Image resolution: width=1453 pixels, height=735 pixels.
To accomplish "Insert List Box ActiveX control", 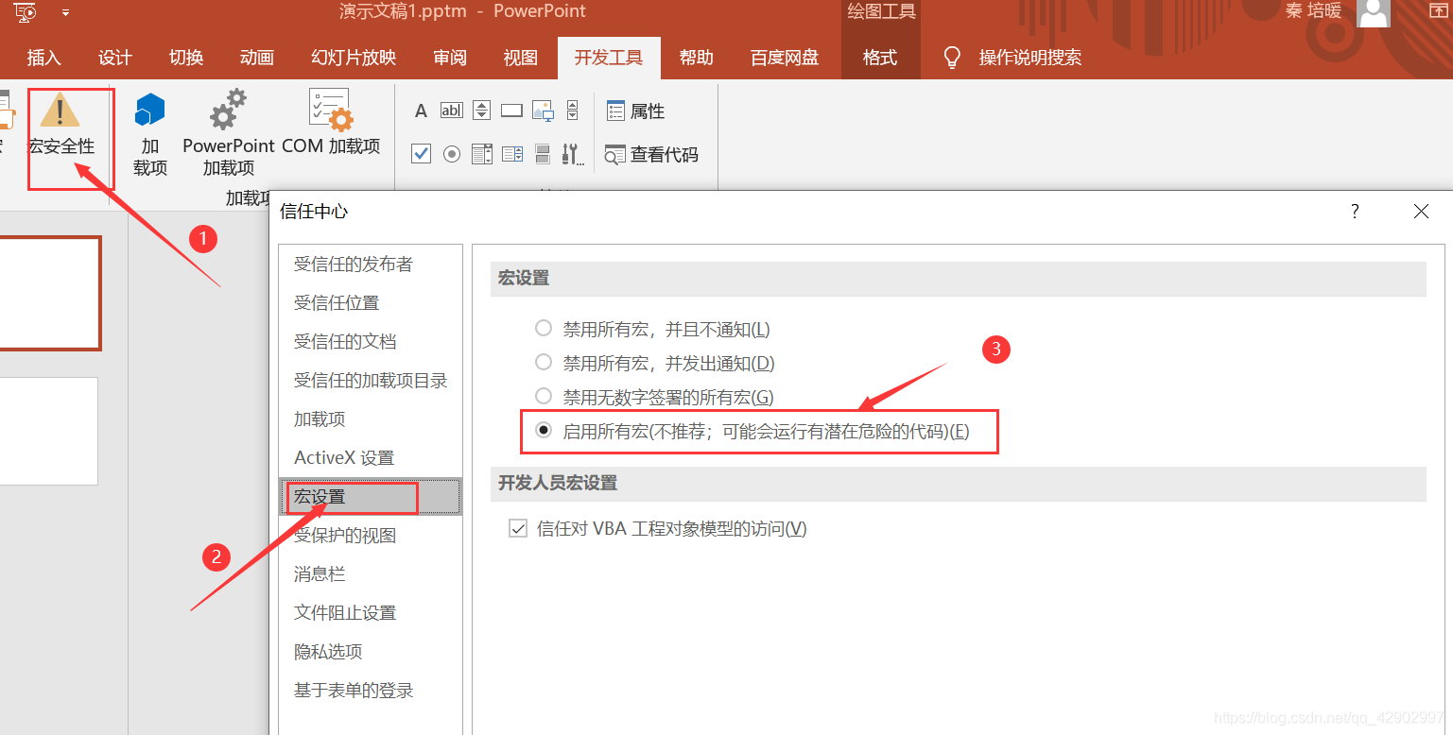I will coord(481,153).
